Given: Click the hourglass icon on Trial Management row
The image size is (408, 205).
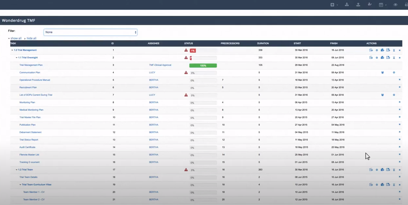Looking at the screenshot, I should pos(394,50).
